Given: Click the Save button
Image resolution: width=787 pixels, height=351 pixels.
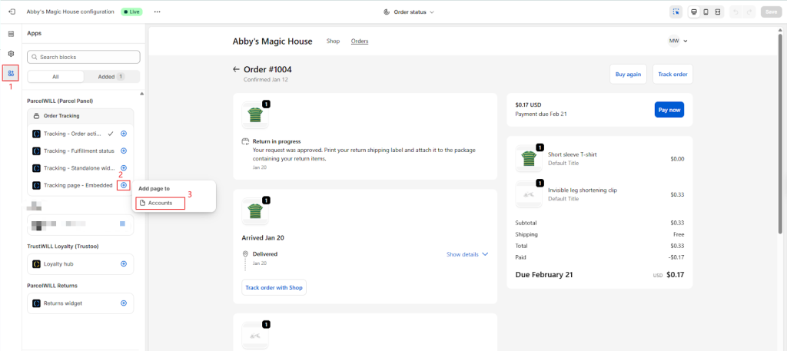Looking at the screenshot, I should click(772, 12).
